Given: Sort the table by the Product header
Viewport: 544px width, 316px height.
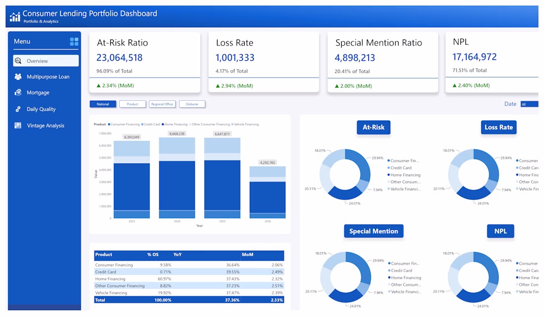Looking at the screenshot, I should pos(104,255).
